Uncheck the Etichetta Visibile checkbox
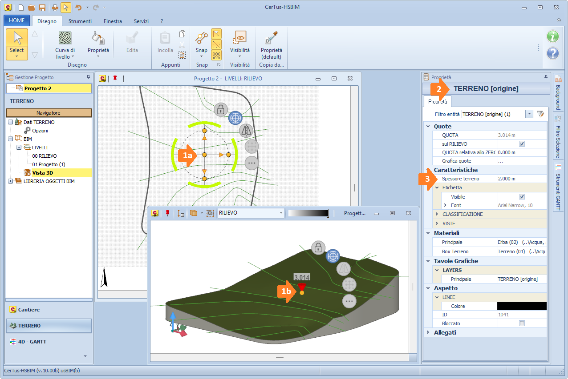568x379 pixels. click(522, 196)
